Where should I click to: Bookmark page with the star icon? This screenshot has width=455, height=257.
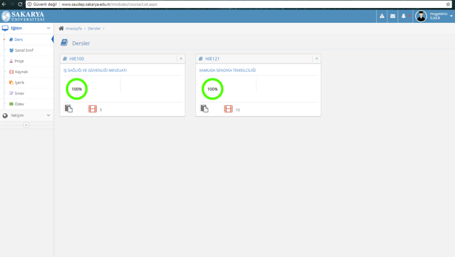pyautogui.click(x=448, y=4)
